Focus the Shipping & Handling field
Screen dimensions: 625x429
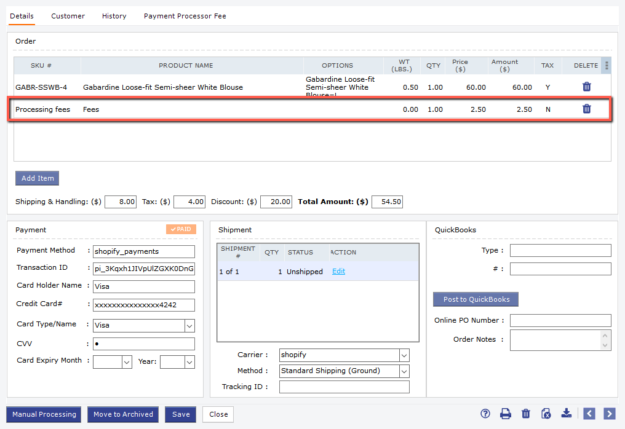point(121,202)
